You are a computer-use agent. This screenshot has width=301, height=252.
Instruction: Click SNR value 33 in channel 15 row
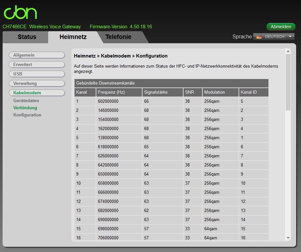click(x=187, y=229)
